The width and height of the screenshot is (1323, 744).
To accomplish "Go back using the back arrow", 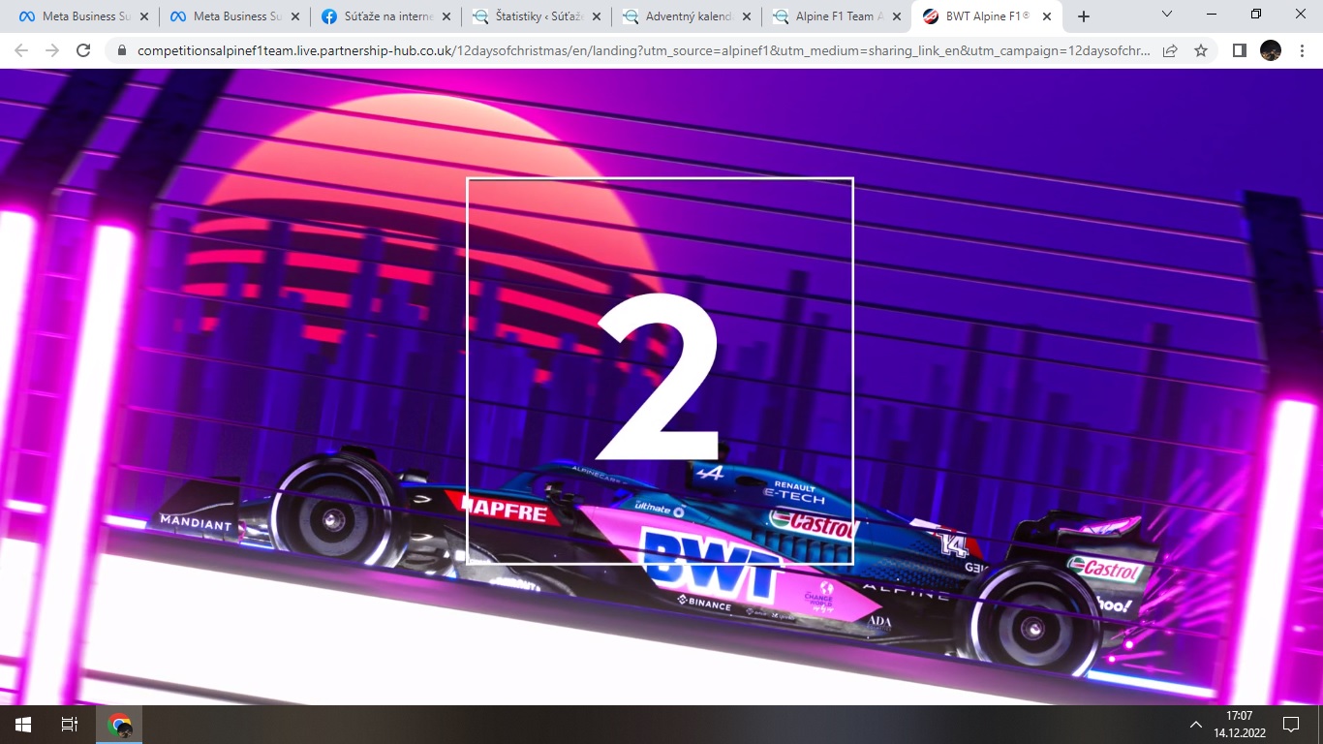I will click(21, 51).
